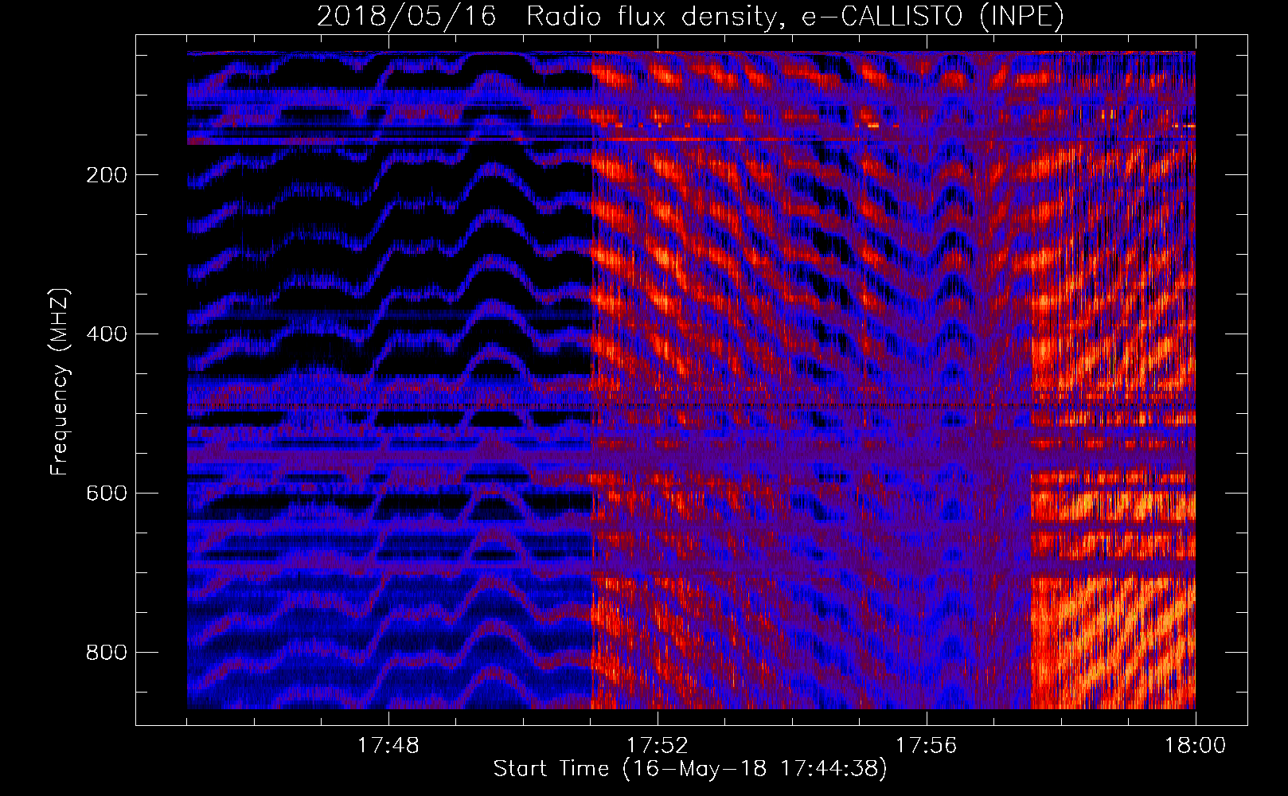
Task: Click the 17:48 time tick label
Action: pyautogui.click(x=388, y=746)
